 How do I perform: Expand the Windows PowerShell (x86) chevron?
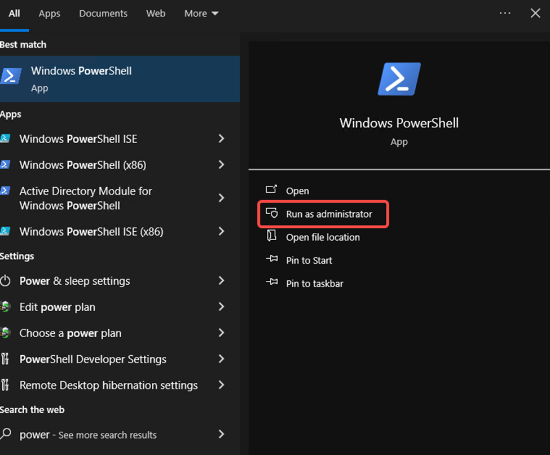click(x=221, y=165)
